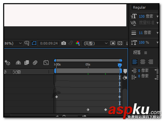The width and height of the screenshot is (163, 121).
Task: Click the indent left margin icon
Action: tap(134, 71)
